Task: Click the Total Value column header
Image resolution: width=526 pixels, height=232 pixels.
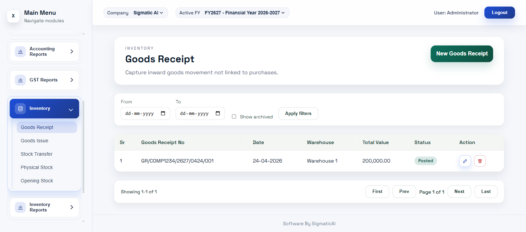Action: tap(376, 142)
